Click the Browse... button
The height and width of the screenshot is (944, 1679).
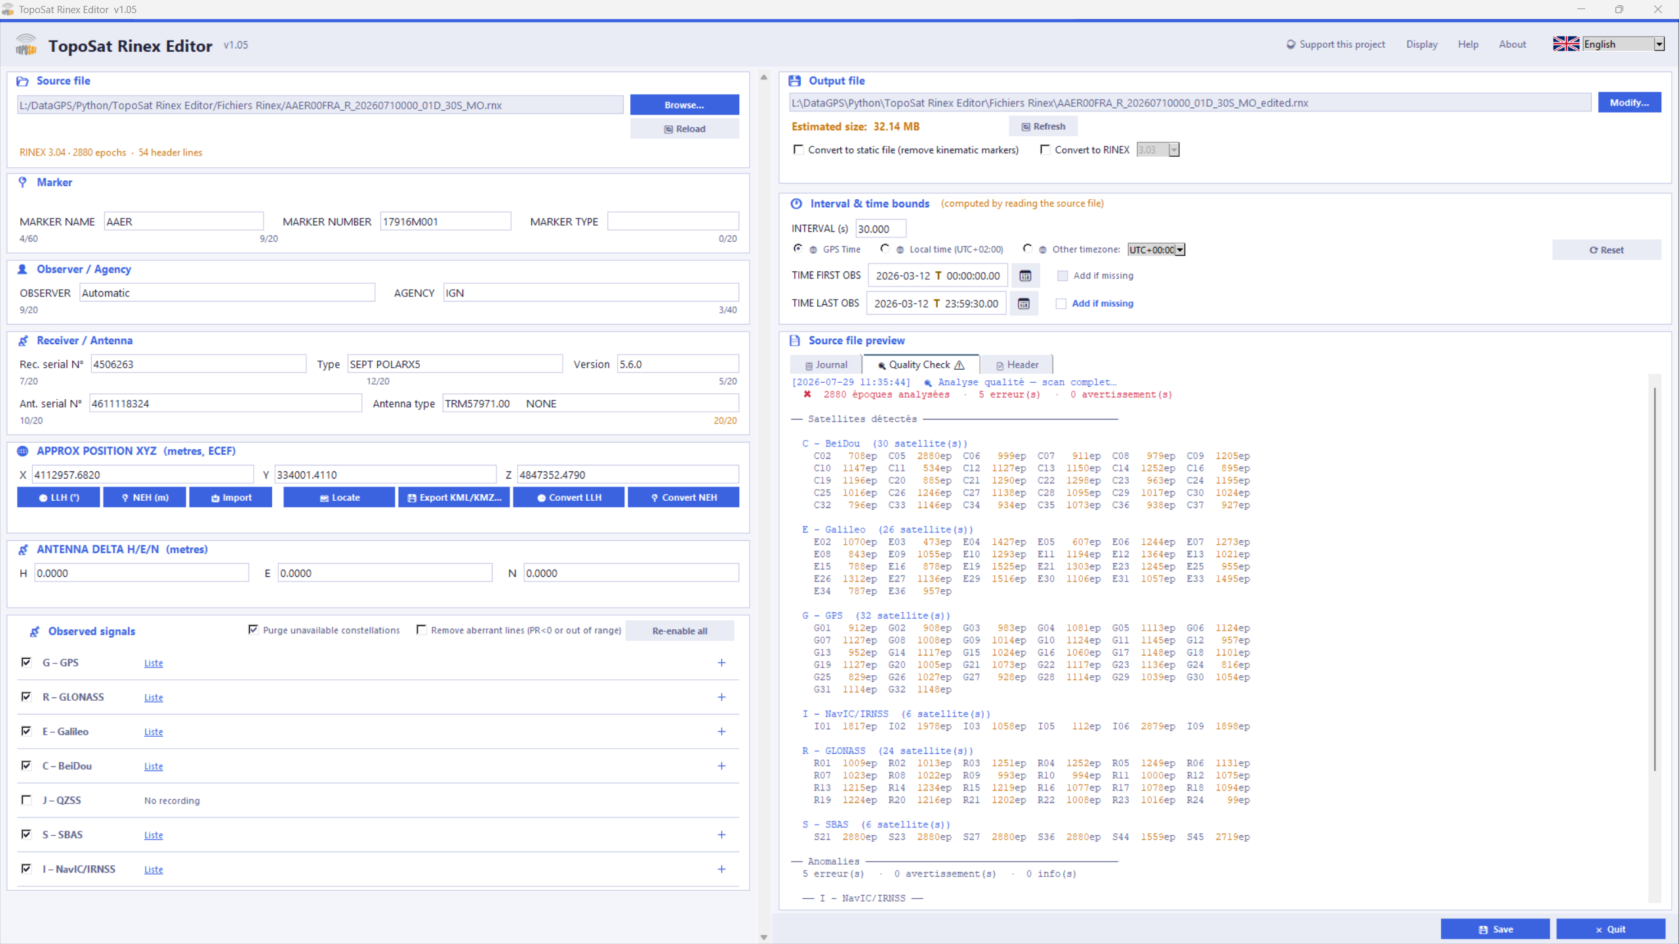[x=684, y=105]
